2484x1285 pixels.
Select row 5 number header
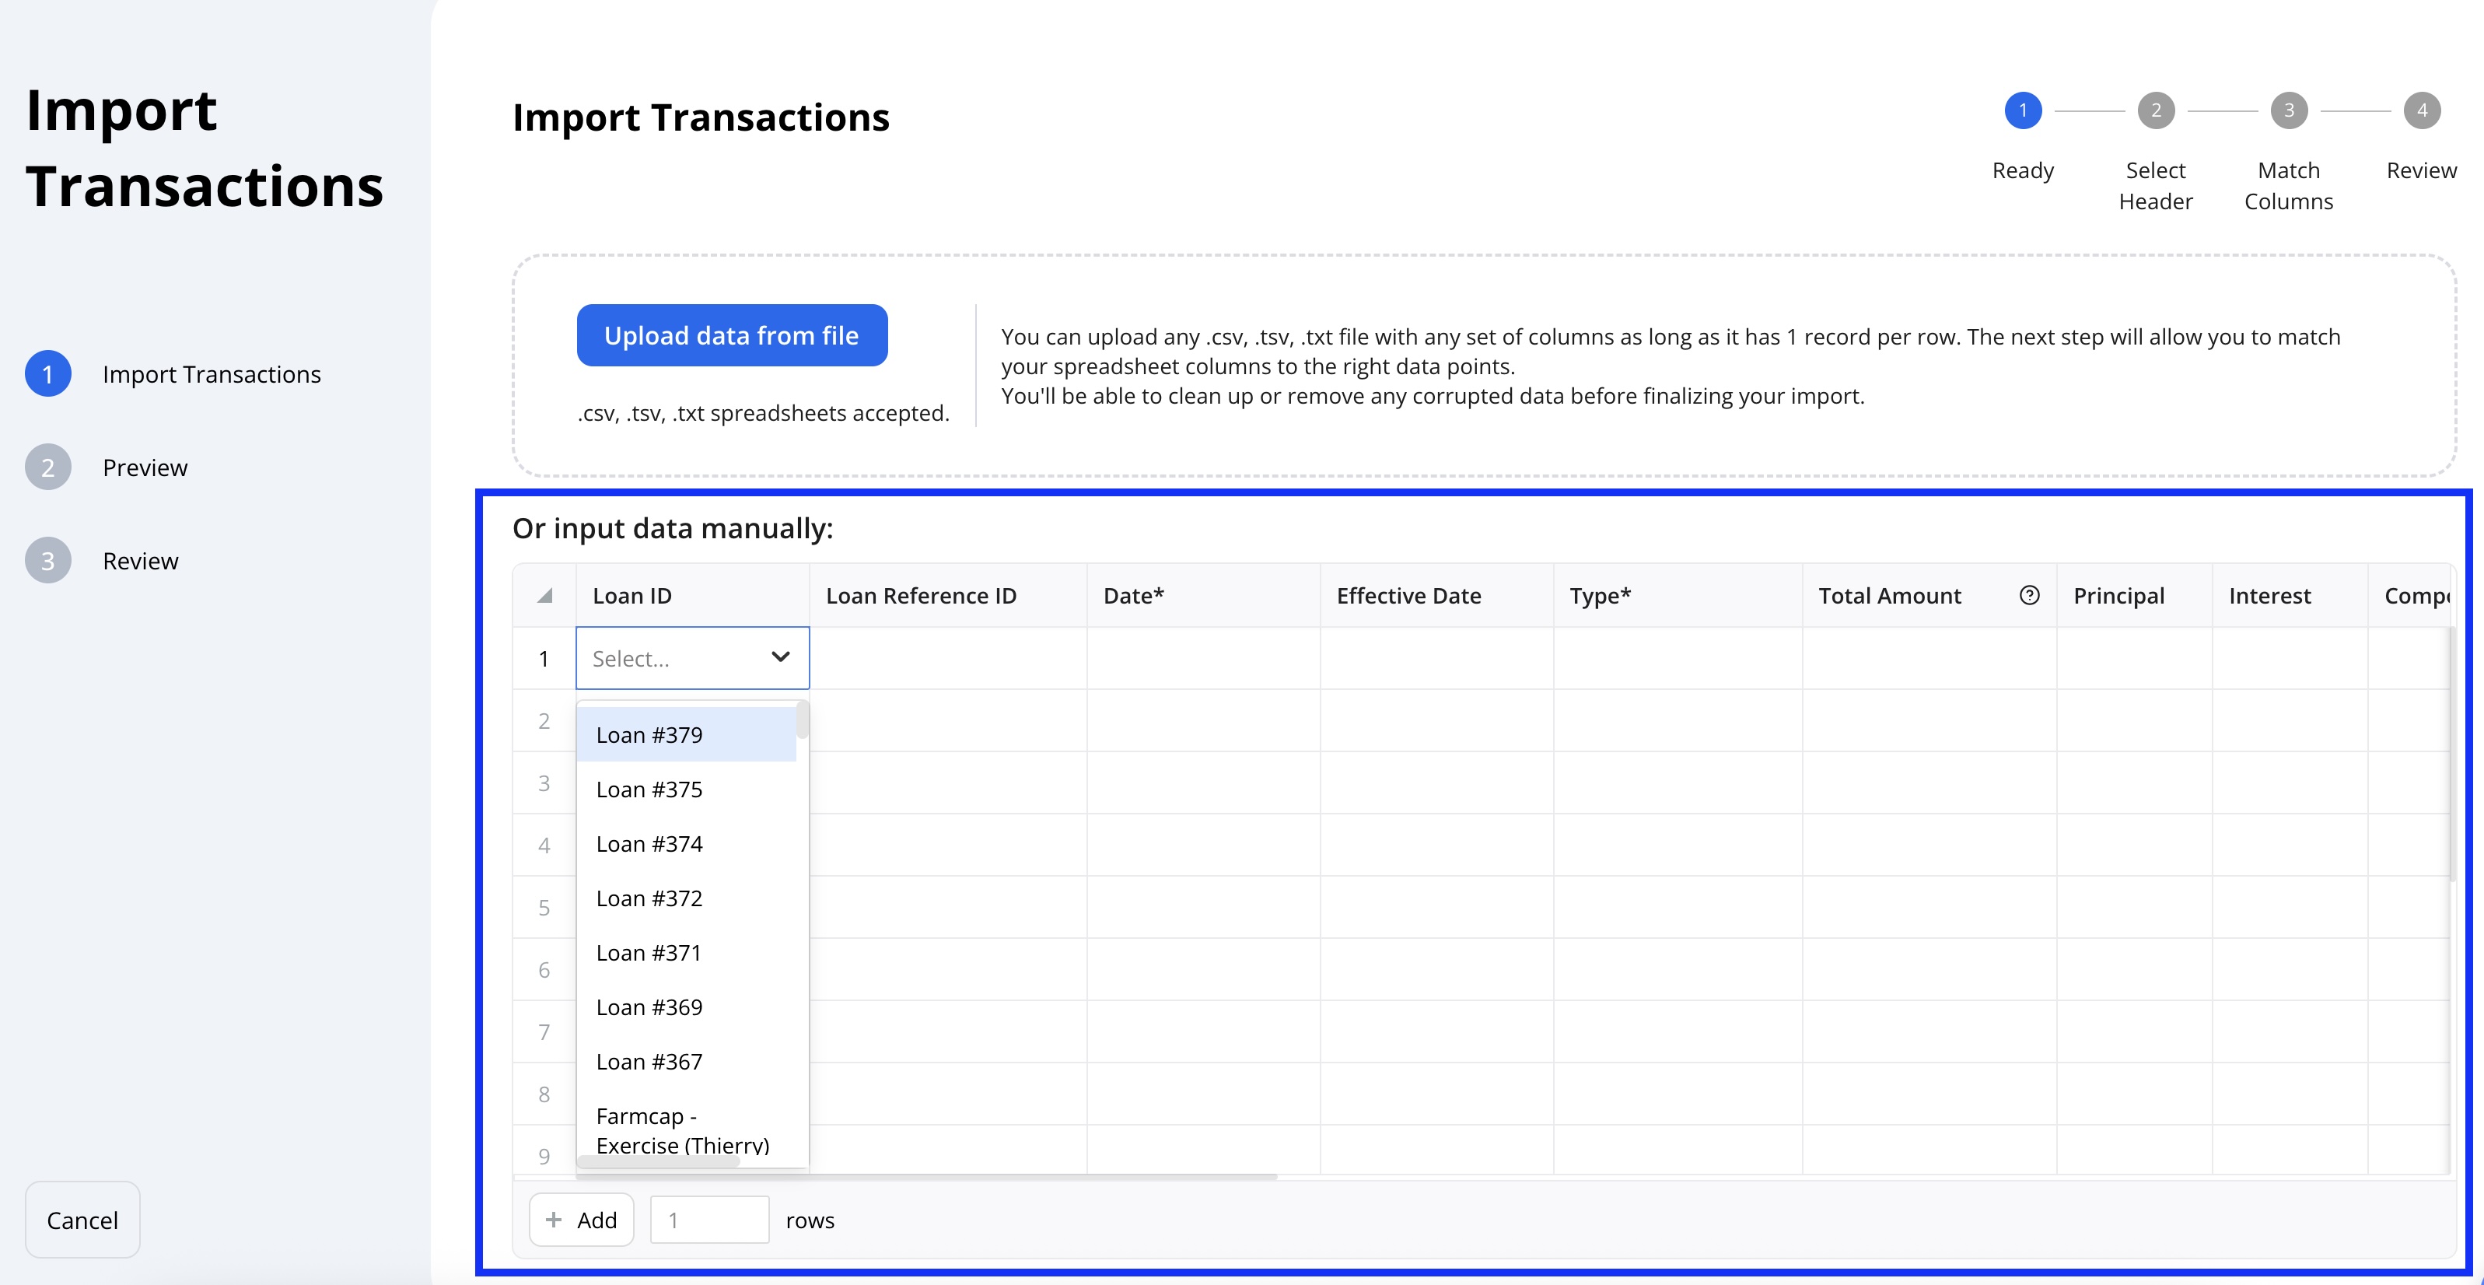[x=545, y=907]
